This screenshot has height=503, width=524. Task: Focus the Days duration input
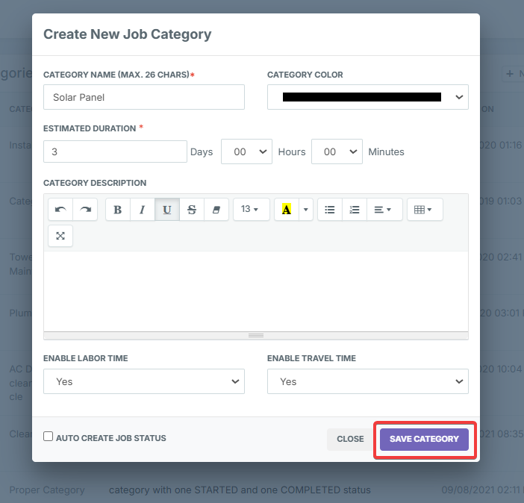[115, 151]
